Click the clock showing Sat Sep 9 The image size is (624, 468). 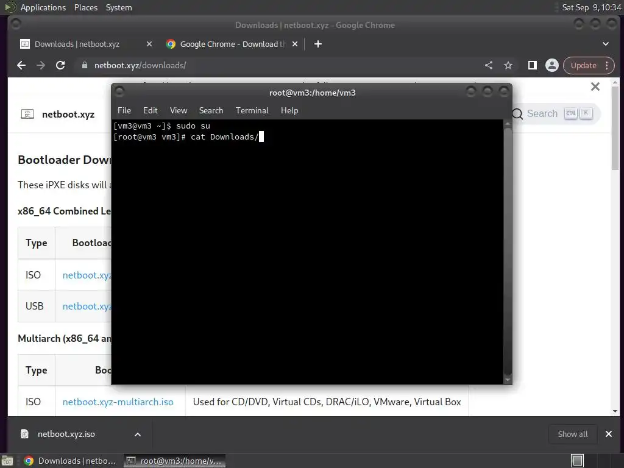click(591, 7)
